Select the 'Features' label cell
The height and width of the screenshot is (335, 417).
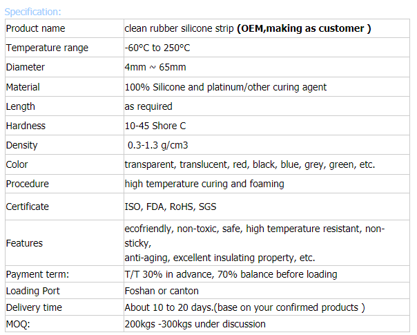coord(64,243)
